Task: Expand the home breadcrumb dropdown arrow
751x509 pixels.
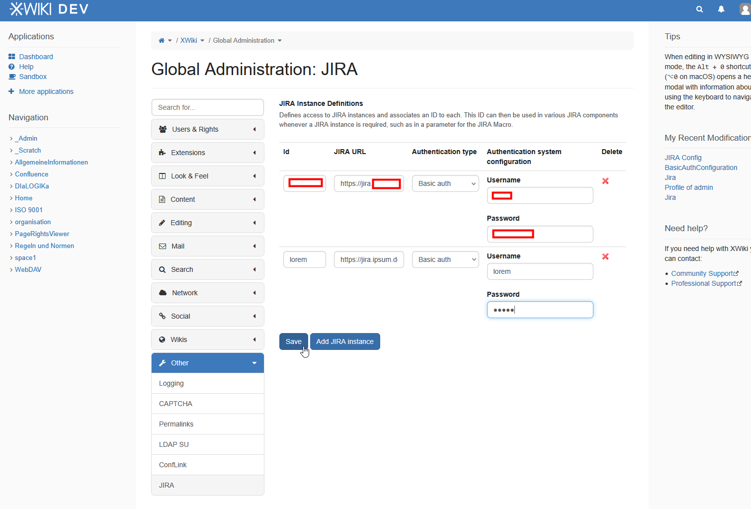Action: click(170, 41)
